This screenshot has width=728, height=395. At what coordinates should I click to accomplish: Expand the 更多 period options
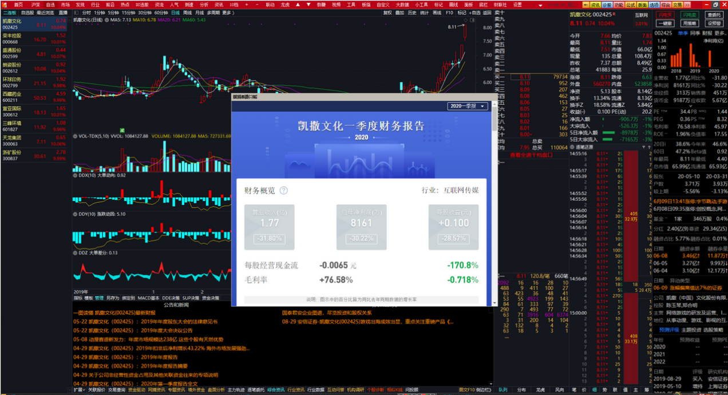[228, 12]
